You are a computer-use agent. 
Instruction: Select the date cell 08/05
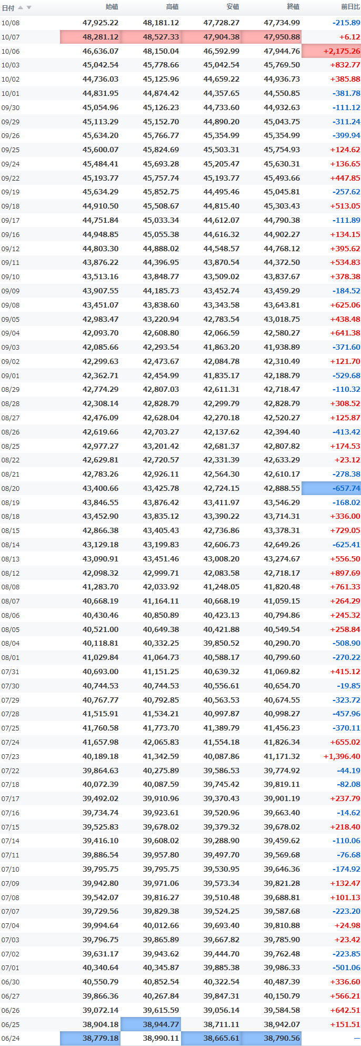click(11, 629)
